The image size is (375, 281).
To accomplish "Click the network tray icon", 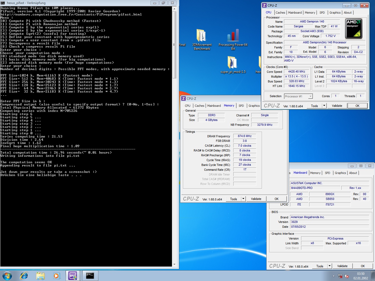I will coord(340,276).
